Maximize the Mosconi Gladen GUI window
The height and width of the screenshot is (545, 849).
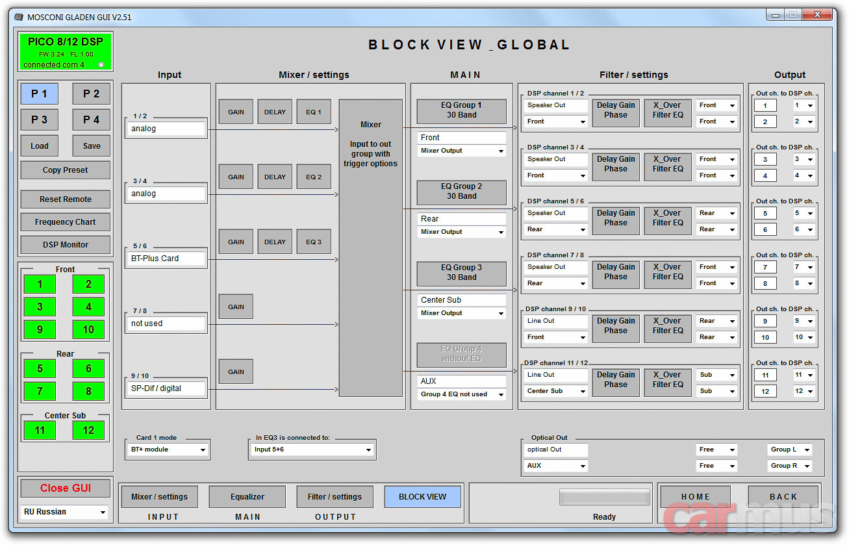(x=793, y=14)
